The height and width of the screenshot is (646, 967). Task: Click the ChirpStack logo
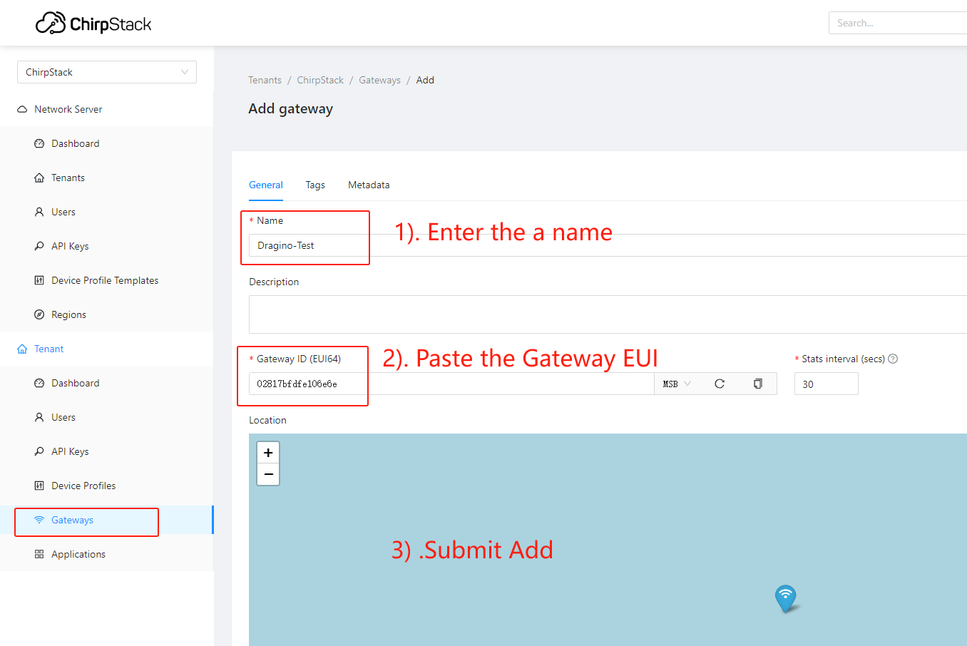tap(93, 24)
